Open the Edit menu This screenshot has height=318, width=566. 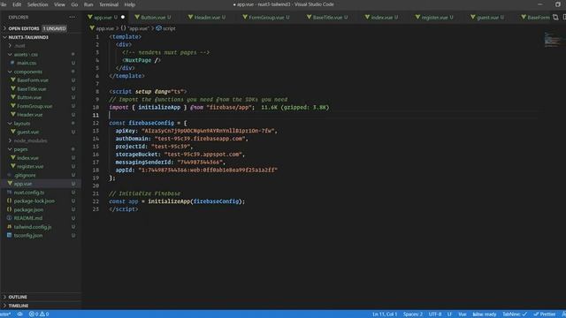(x=17, y=4)
